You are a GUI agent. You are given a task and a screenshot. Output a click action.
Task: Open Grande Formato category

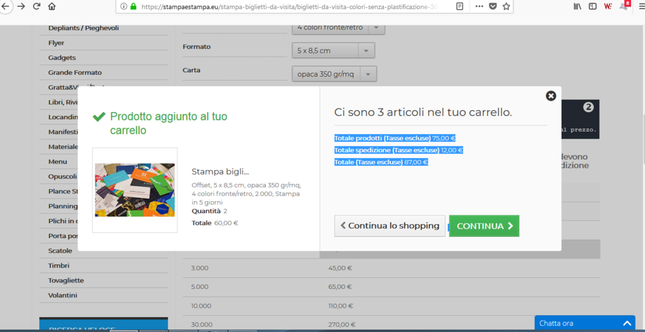pos(75,72)
